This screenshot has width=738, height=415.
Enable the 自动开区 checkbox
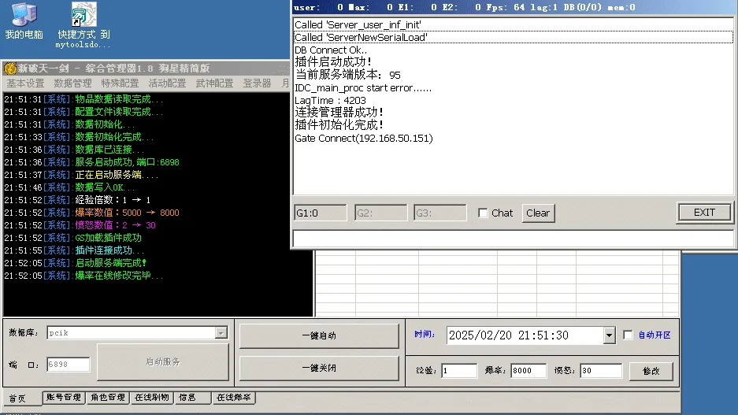click(628, 335)
